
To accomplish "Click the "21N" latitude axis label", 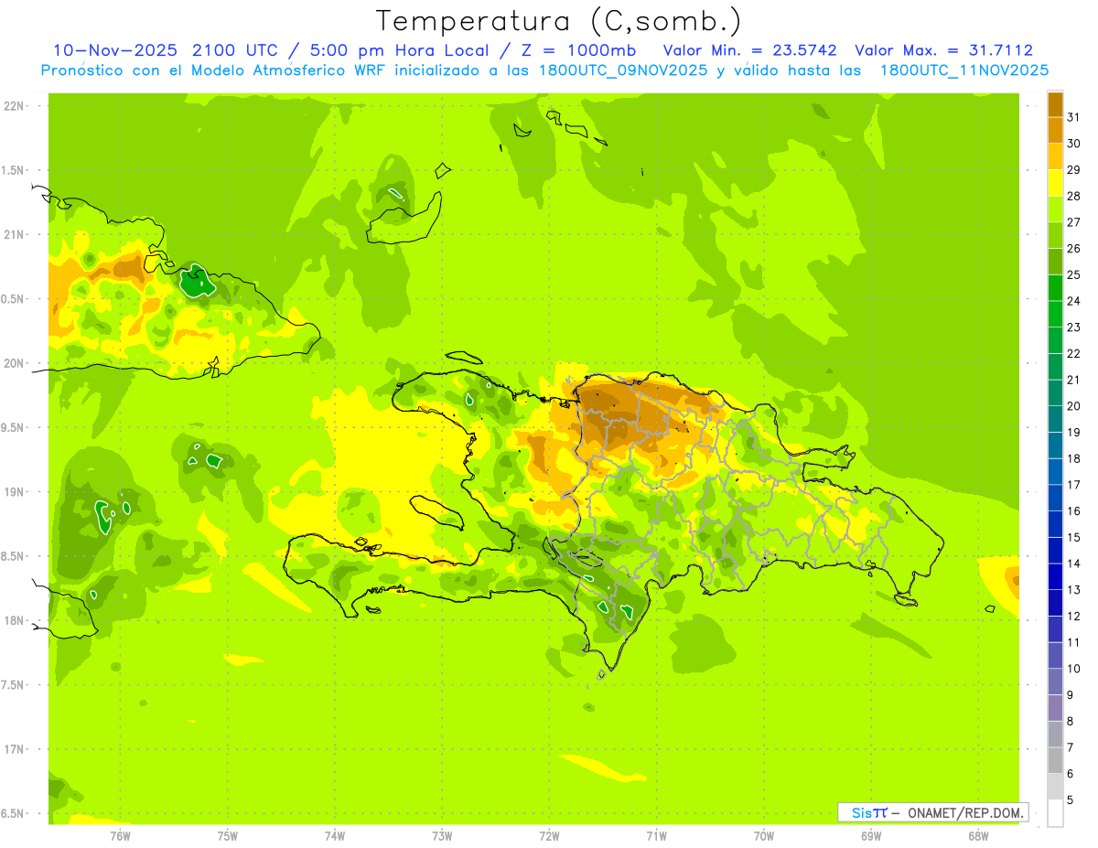I will click(15, 234).
